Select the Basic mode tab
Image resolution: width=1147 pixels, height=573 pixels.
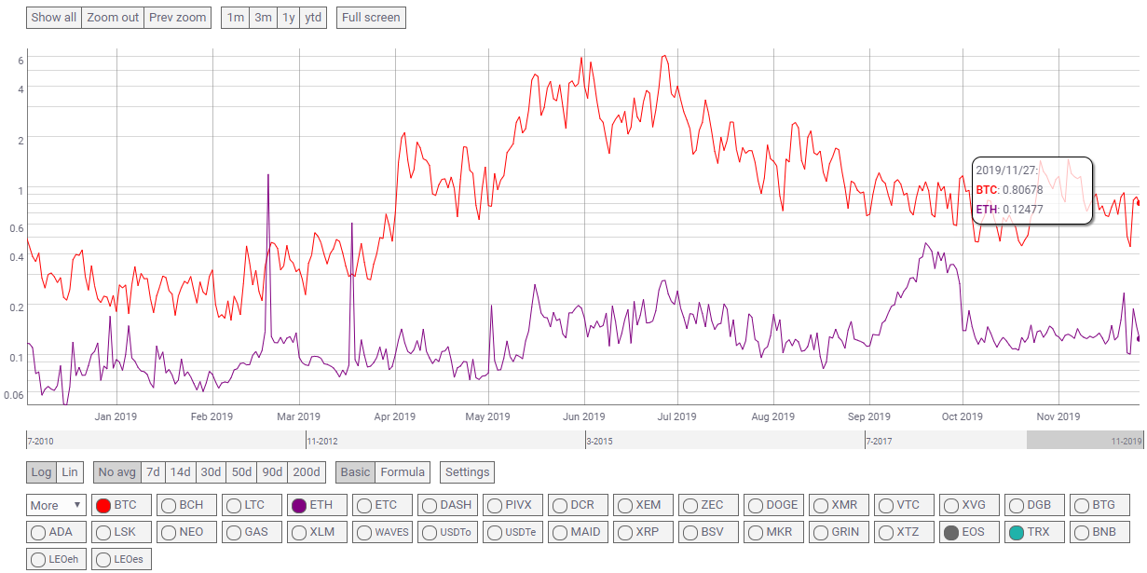[x=355, y=472]
